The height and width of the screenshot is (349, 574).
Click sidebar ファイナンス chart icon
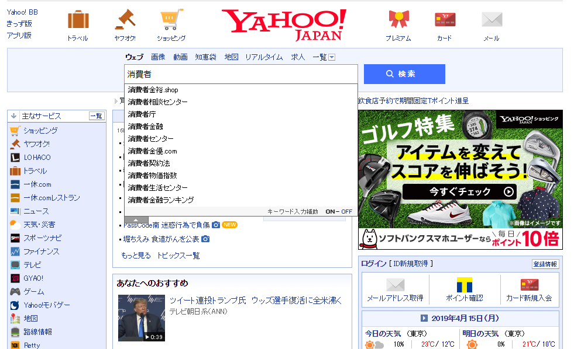point(15,252)
